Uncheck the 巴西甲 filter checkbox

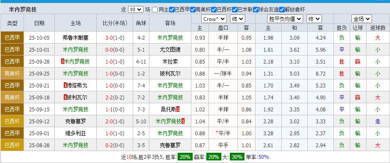172,10
